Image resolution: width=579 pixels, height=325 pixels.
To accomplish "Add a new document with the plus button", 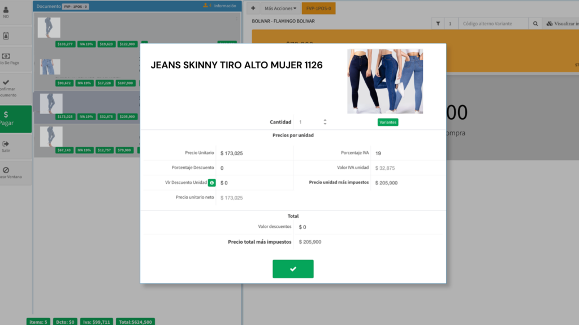I will [253, 8].
